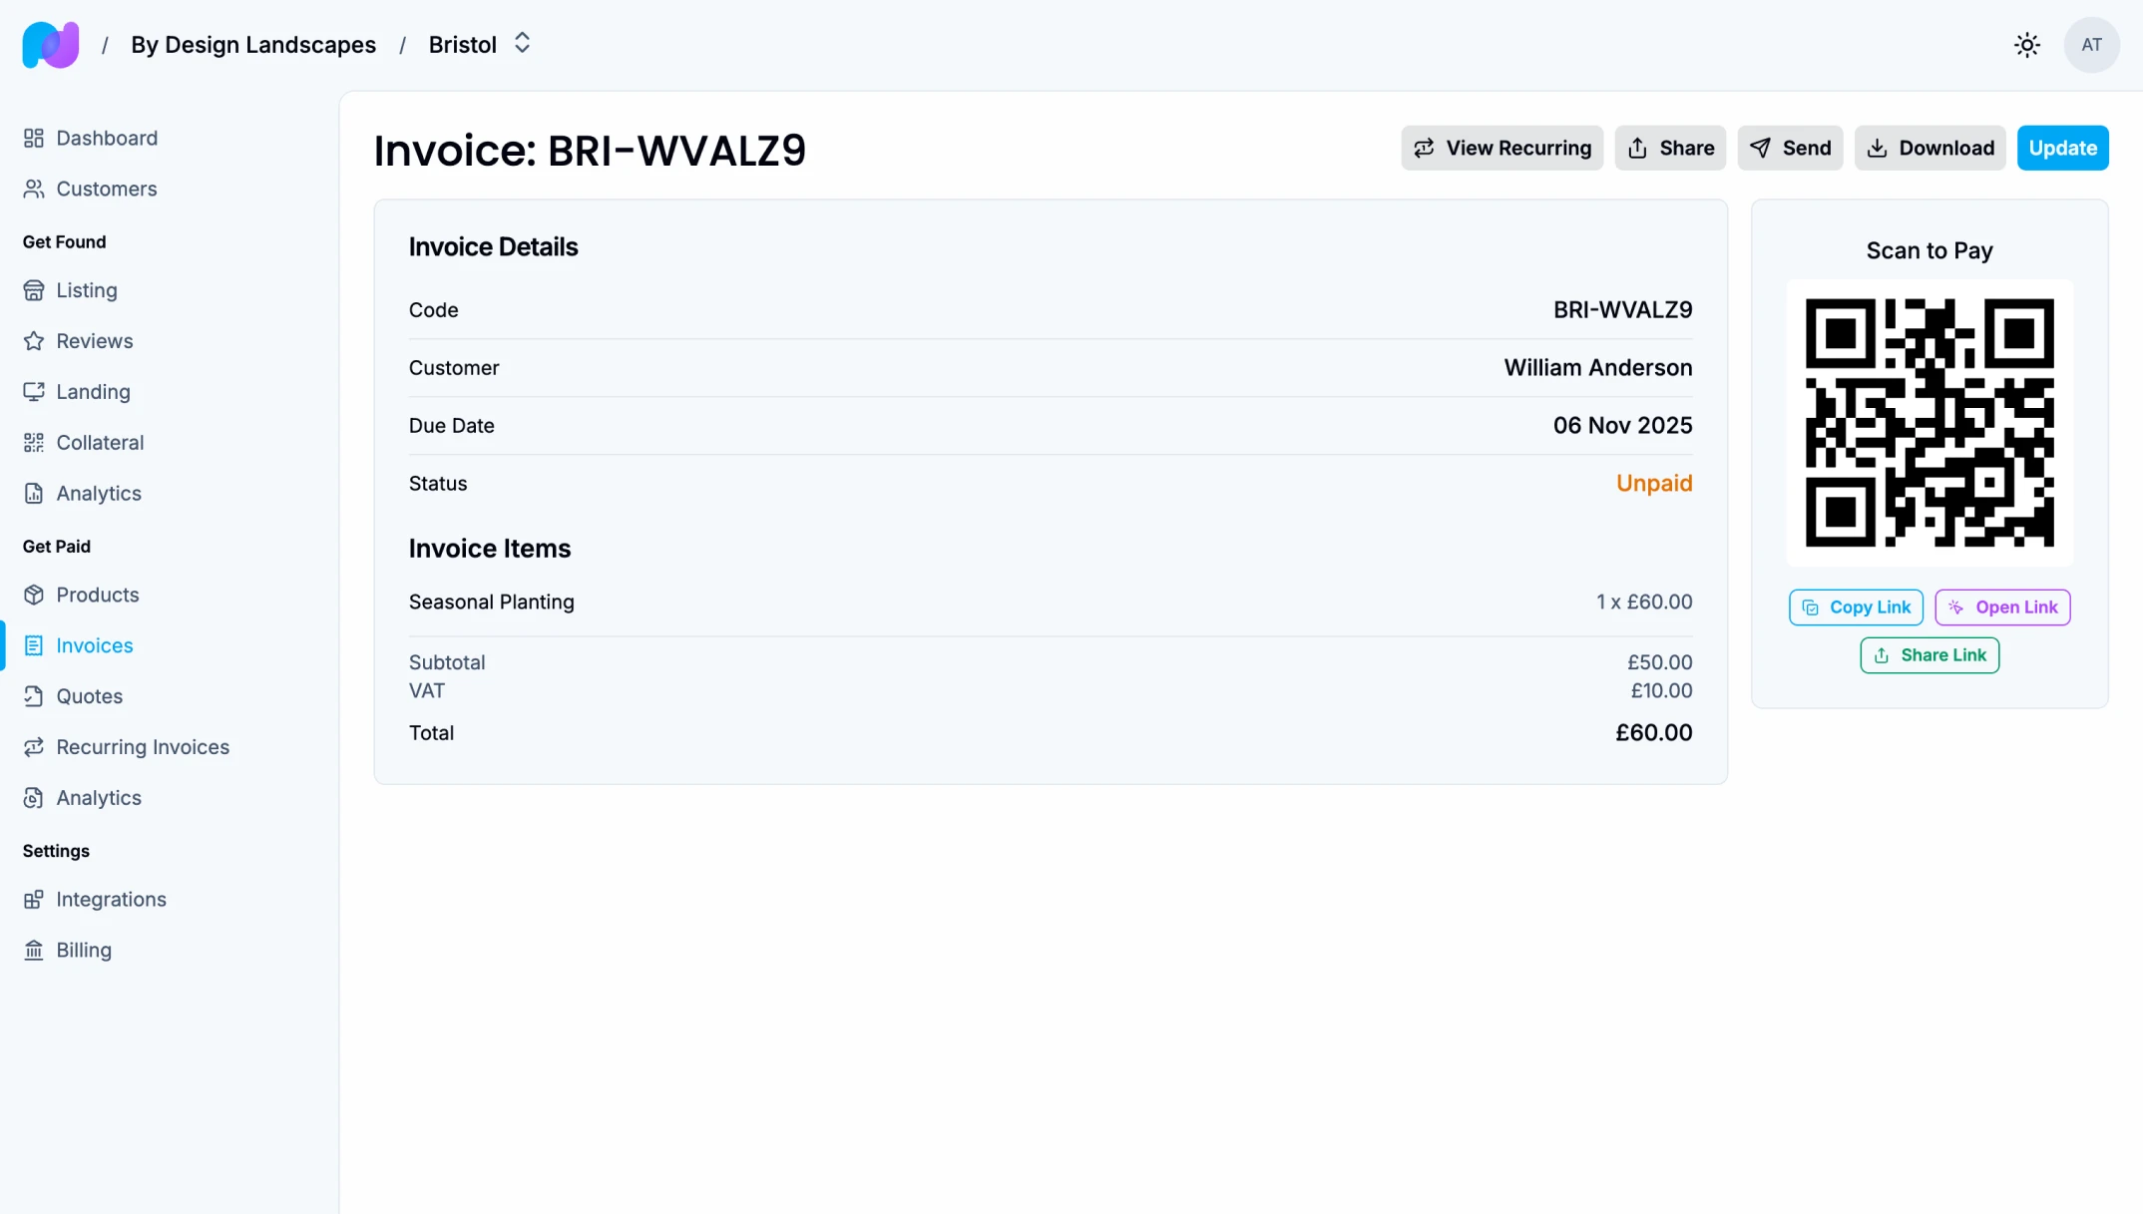Image resolution: width=2143 pixels, height=1214 pixels.
Task: Copy the payment link
Action: (x=1855, y=607)
